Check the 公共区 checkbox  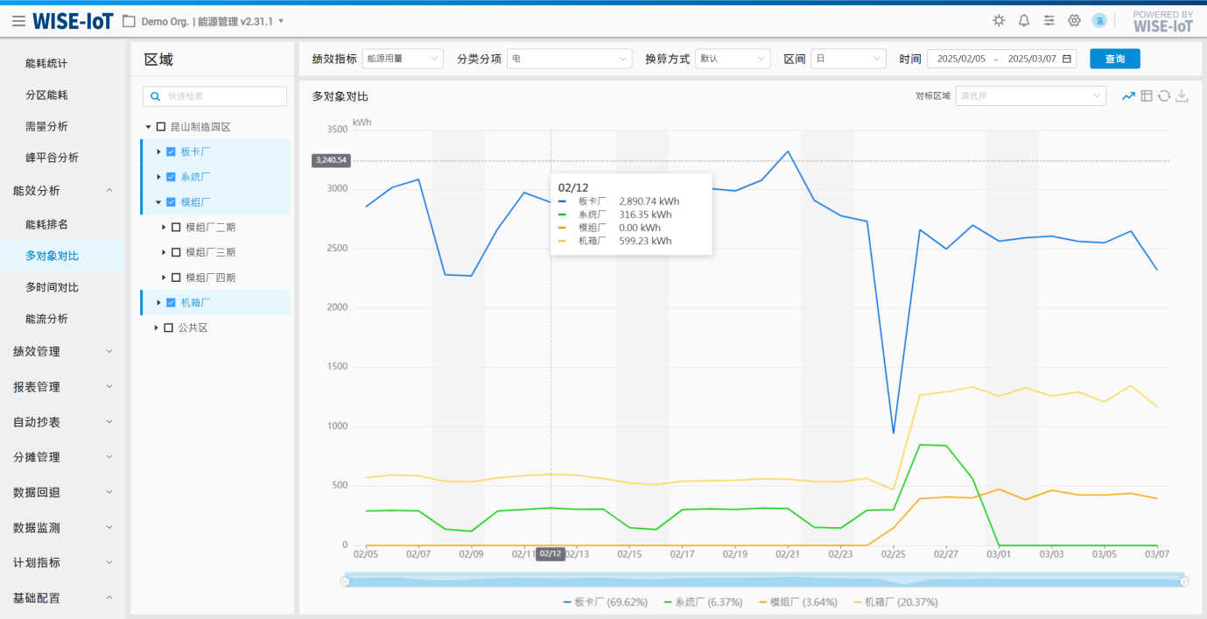pyautogui.click(x=169, y=327)
